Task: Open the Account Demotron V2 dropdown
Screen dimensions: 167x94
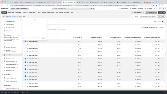Action: pyautogui.click(x=20, y=9)
